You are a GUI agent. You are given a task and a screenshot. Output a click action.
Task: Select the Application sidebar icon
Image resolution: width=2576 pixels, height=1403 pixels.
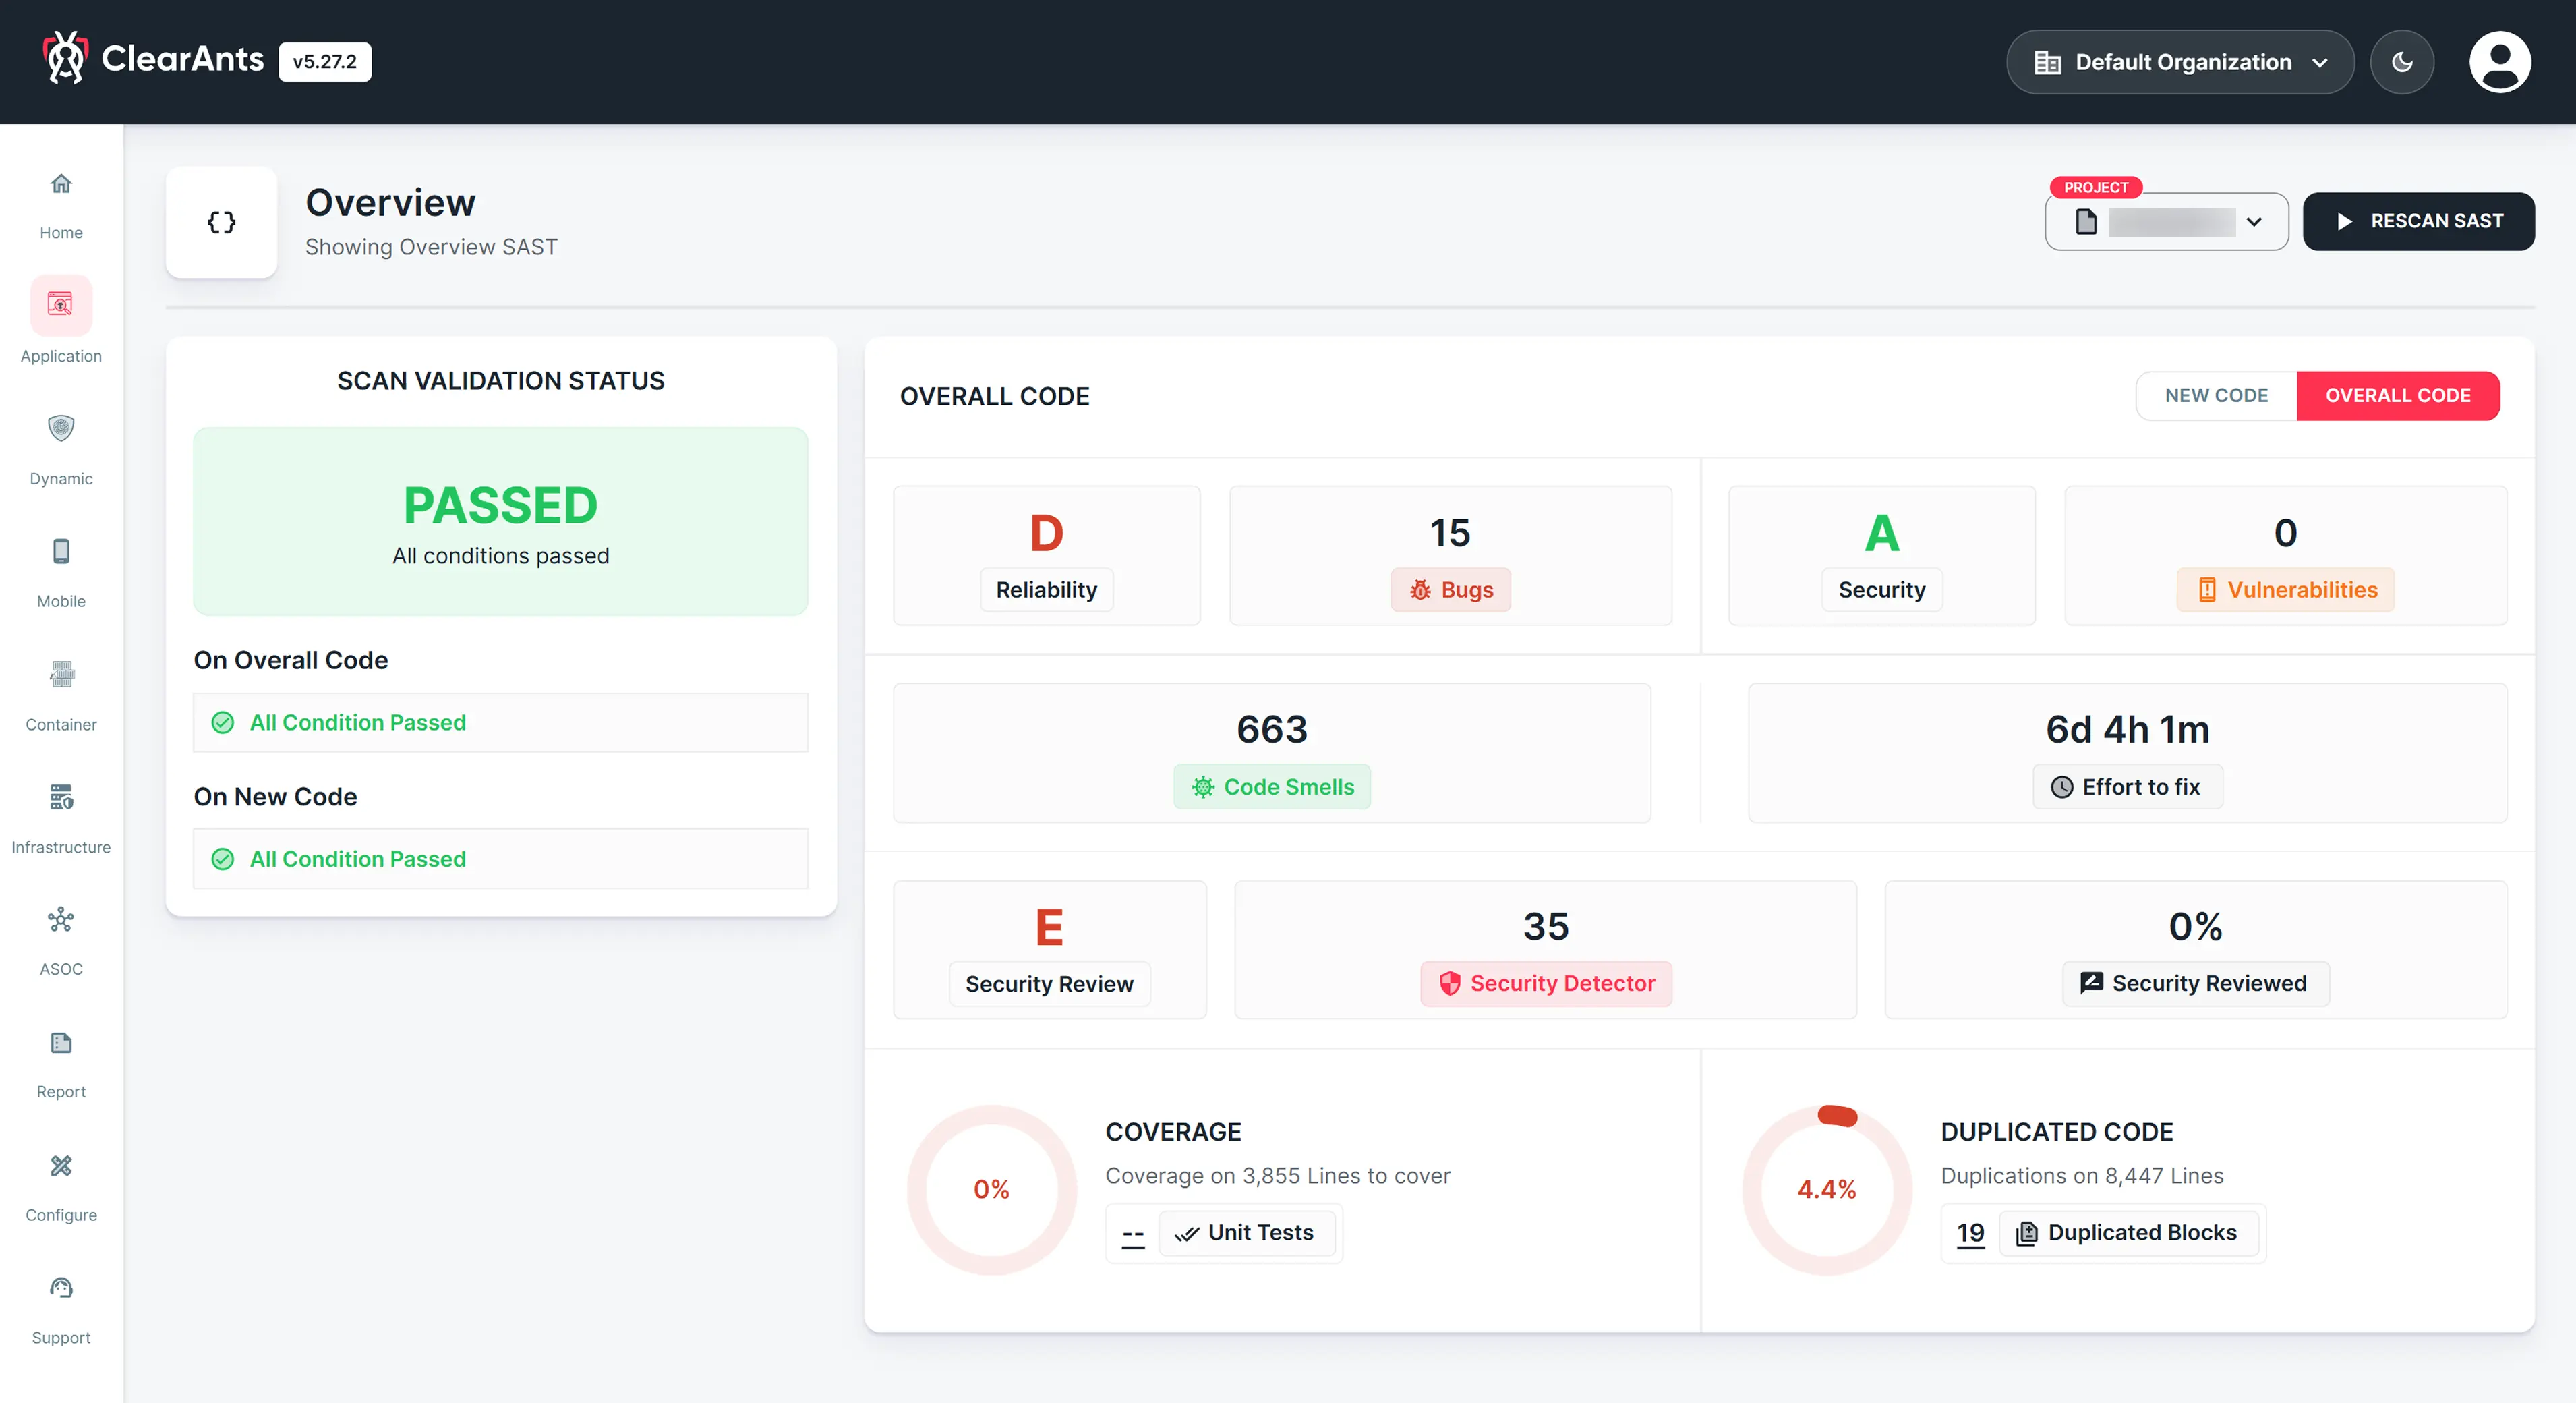pos(61,304)
